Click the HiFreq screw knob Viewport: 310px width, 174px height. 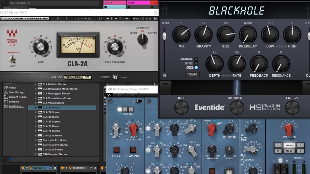tap(115, 77)
